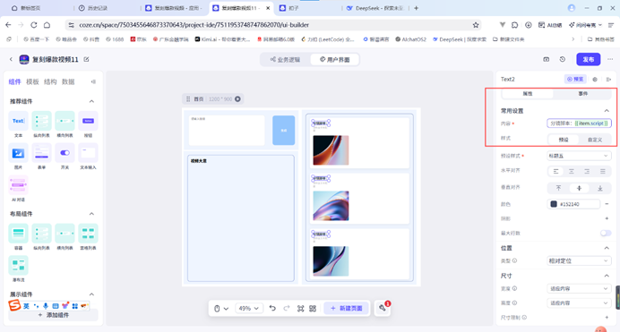Image resolution: width=620 pixels, height=332 pixels.
Task: Select top vertical alignment
Action: point(558,188)
